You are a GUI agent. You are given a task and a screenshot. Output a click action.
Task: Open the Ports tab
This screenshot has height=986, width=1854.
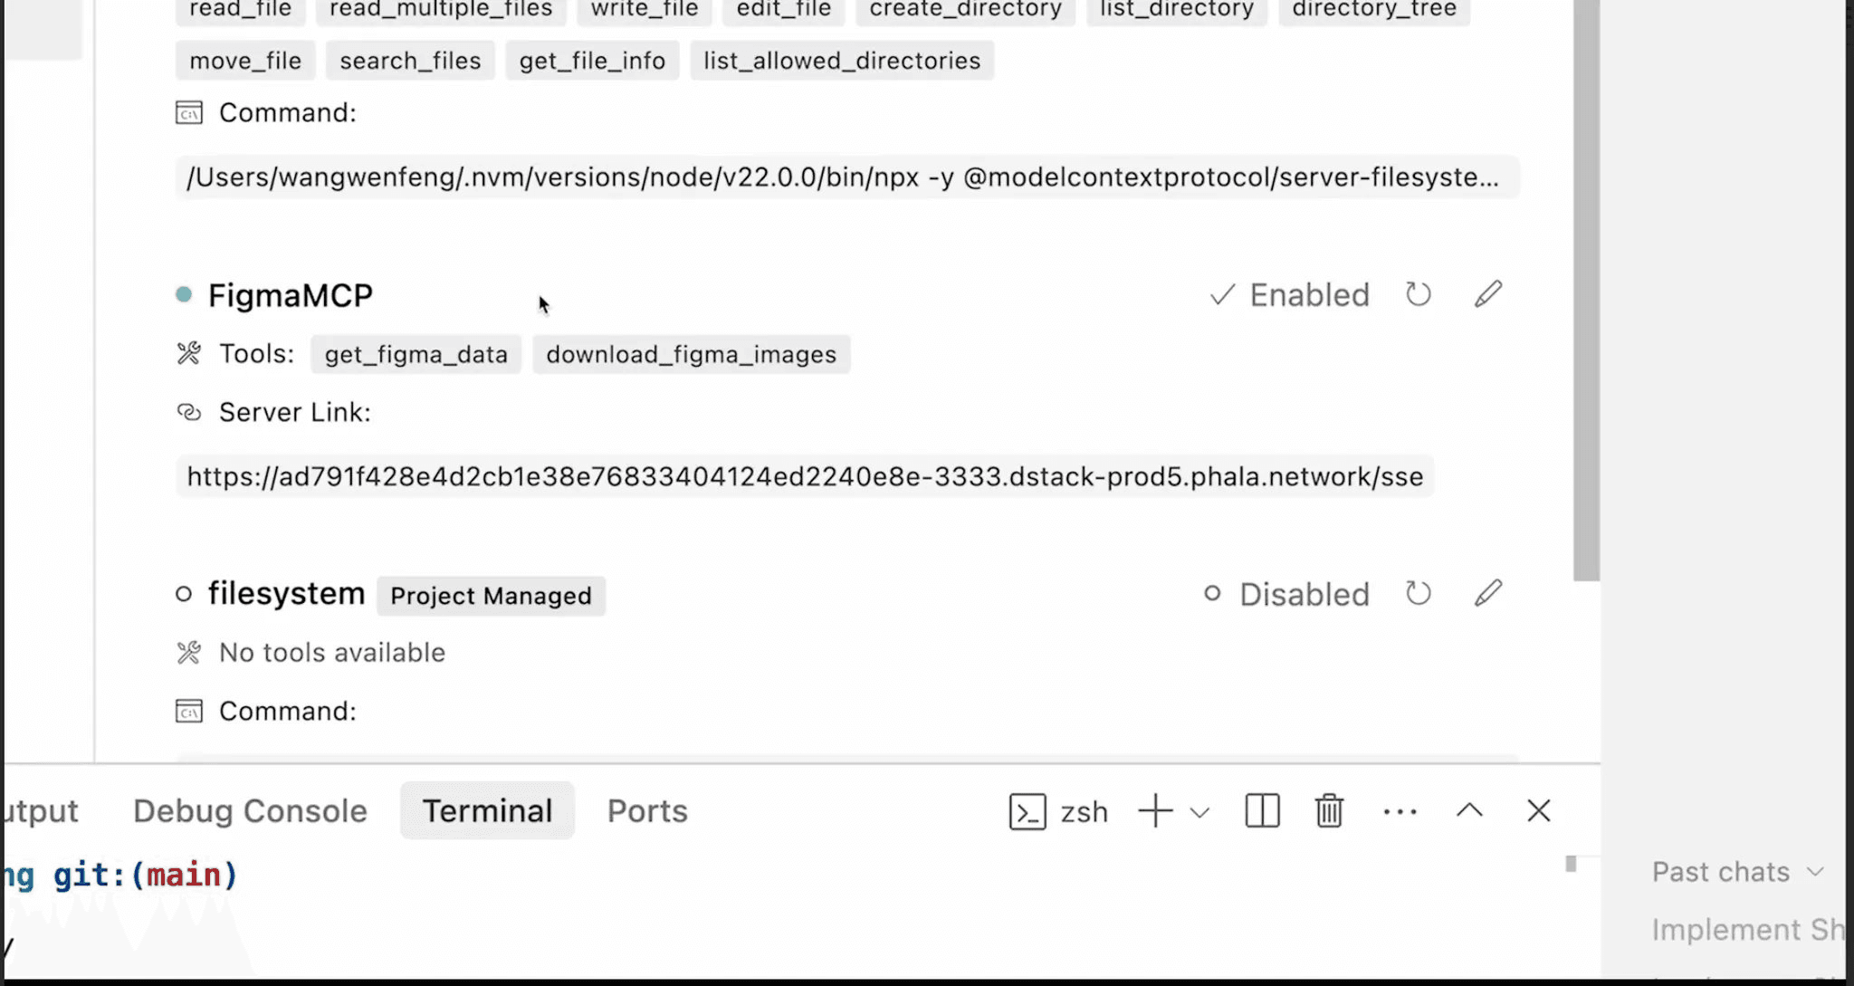(x=647, y=811)
